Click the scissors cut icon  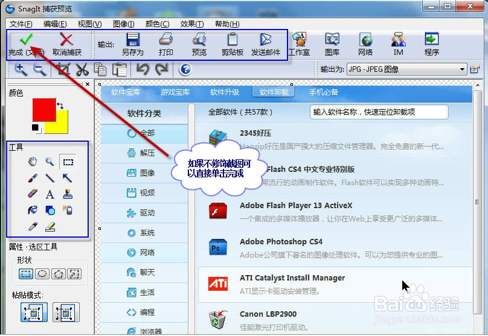(82, 69)
